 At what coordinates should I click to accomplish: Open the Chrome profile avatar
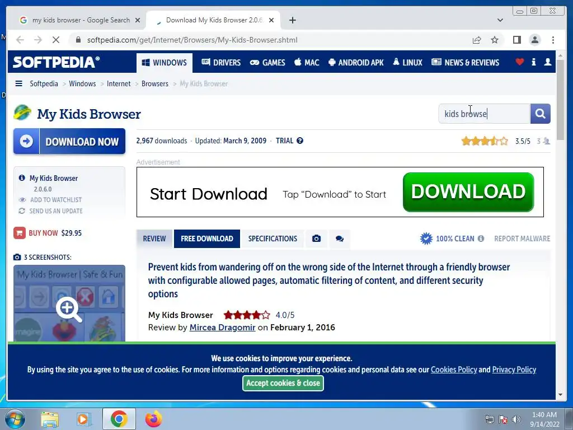(534, 40)
